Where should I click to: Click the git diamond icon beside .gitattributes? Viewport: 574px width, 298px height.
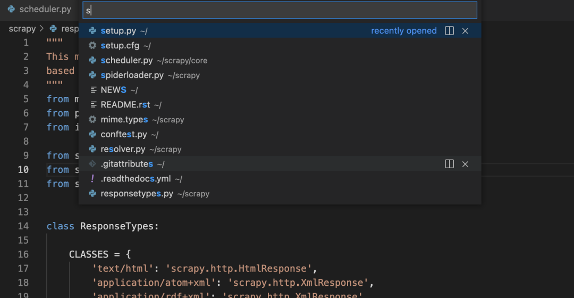(x=92, y=164)
